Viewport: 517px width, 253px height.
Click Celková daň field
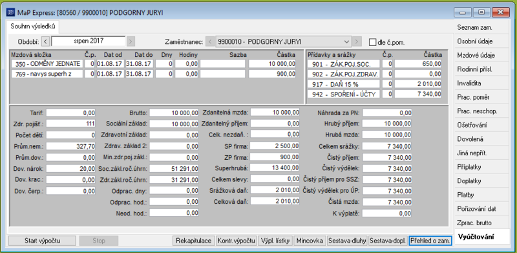point(275,201)
